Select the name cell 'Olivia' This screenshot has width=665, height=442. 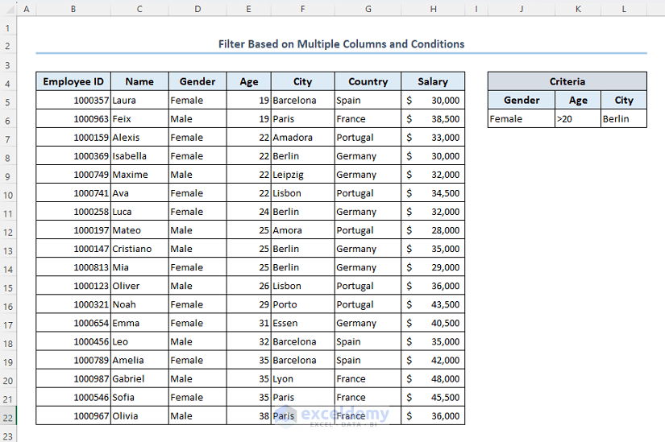tap(139, 416)
